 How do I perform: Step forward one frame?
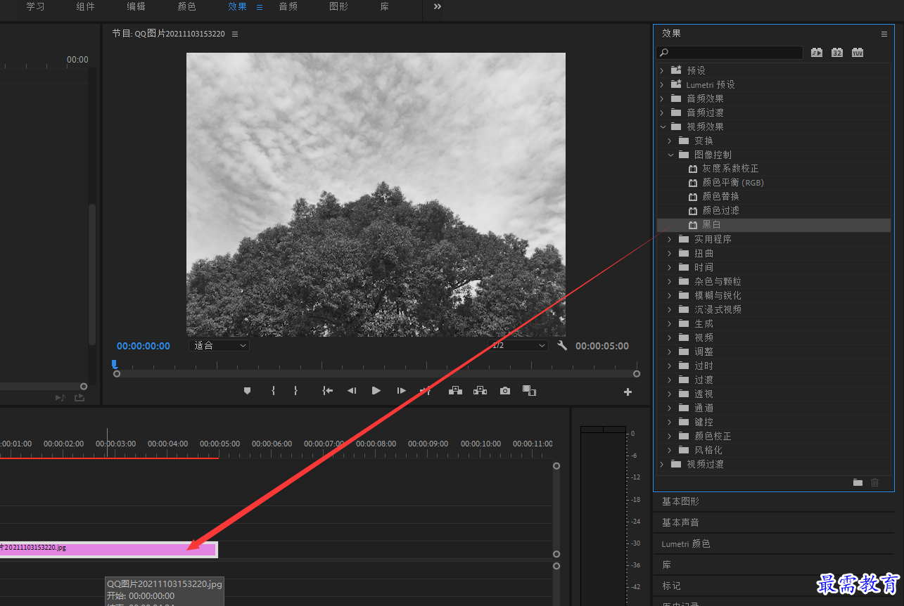(401, 391)
